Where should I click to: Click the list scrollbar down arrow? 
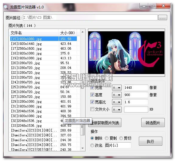[x=83, y=148]
